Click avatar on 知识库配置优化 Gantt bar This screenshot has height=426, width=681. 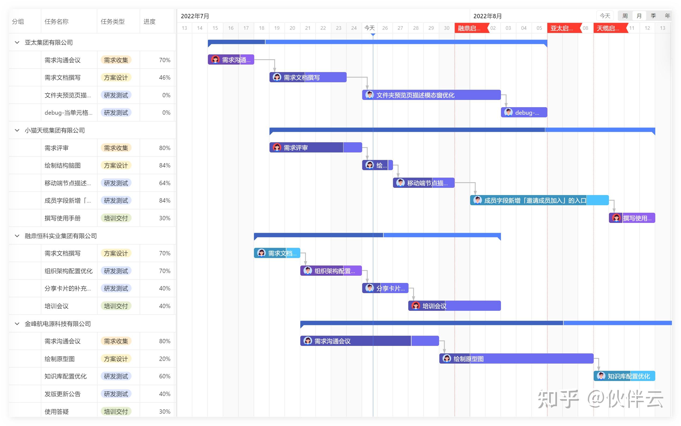coord(601,376)
